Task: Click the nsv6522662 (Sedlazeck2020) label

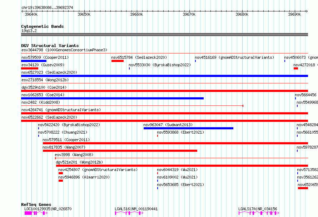Action: click(x=49, y=117)
